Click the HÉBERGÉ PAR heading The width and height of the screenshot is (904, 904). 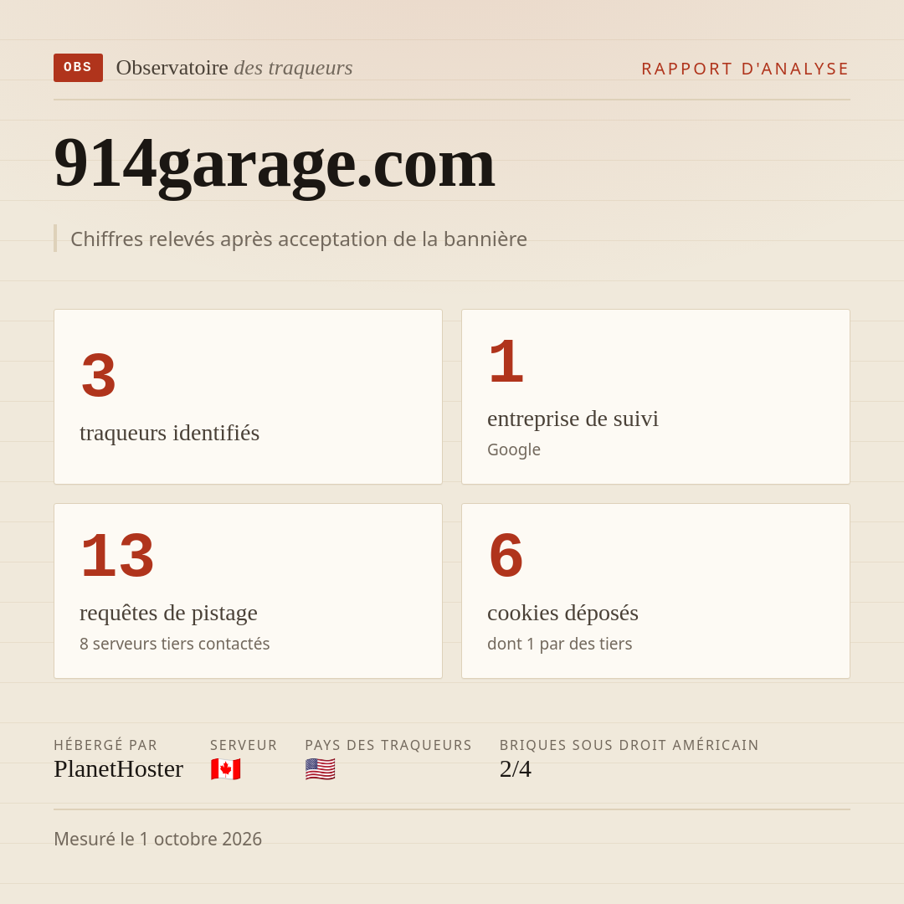(x=105, y=745)
